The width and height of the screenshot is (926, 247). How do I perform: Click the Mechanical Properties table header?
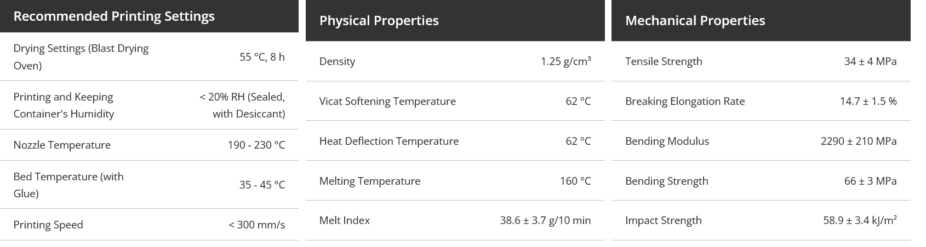[695, 21]
